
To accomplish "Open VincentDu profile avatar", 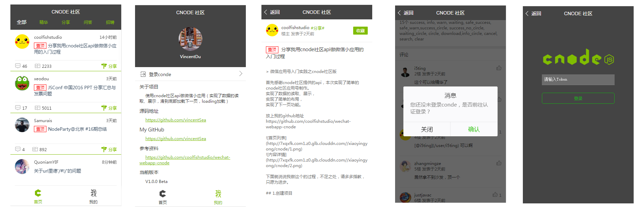I will pyautogui.click(x=190, y=39).
